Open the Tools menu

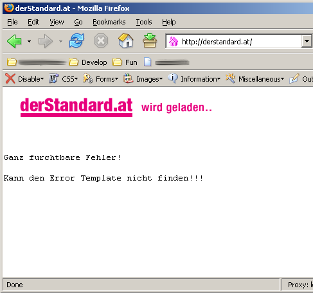tap(144, 22)
